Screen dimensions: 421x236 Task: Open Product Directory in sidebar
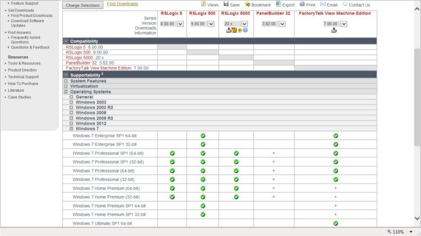point(22,70)
